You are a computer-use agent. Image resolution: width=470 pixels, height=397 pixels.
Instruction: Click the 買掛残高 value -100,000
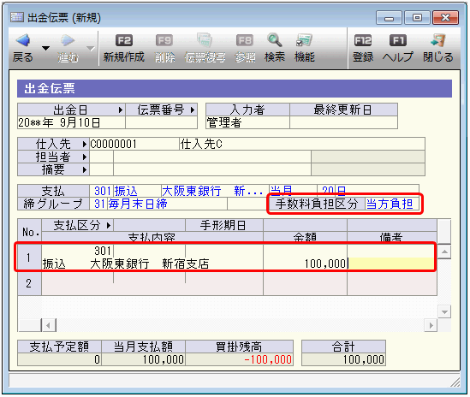pos(239,359)
